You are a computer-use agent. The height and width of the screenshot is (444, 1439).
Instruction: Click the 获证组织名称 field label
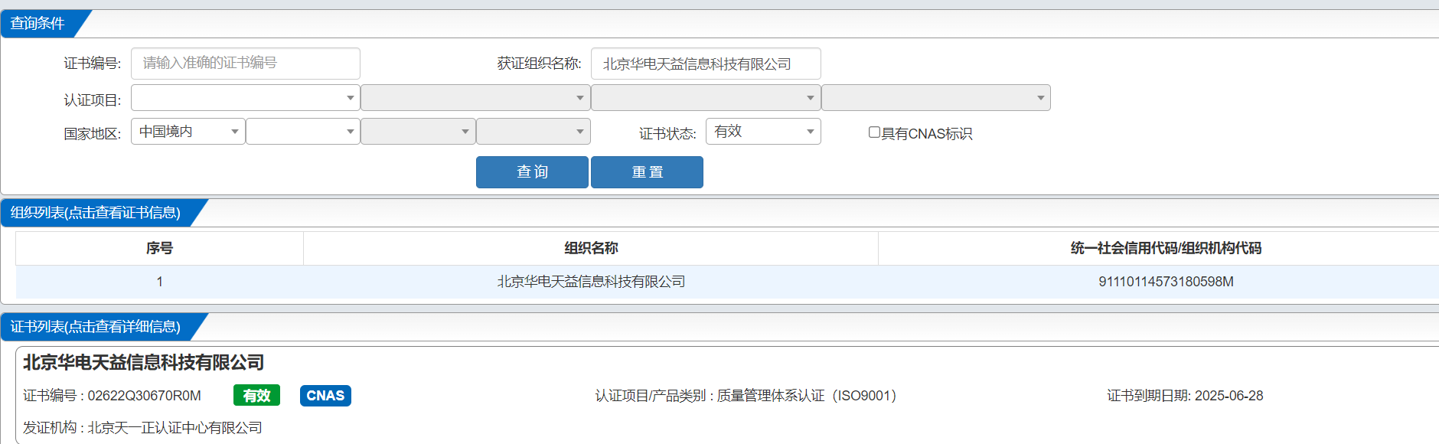tap(539, 64)
